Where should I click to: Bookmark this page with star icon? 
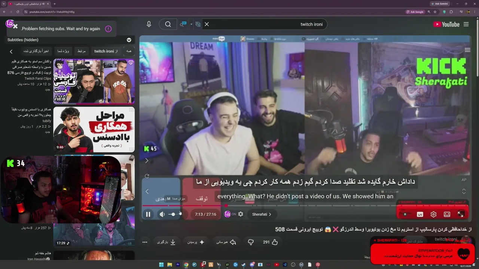point(435,12)
